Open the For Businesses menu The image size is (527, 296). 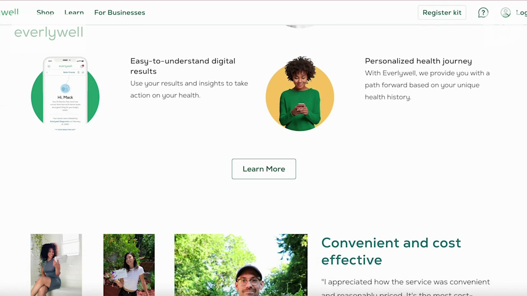coord(119,13)
